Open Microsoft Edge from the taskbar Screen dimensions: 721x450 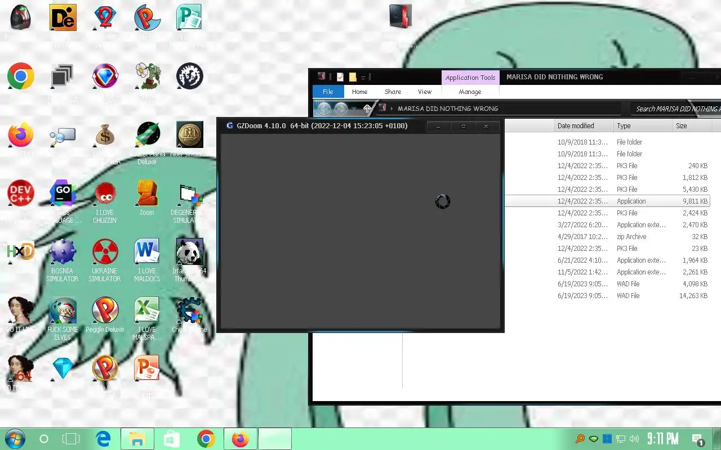click(x=103, y=439)
